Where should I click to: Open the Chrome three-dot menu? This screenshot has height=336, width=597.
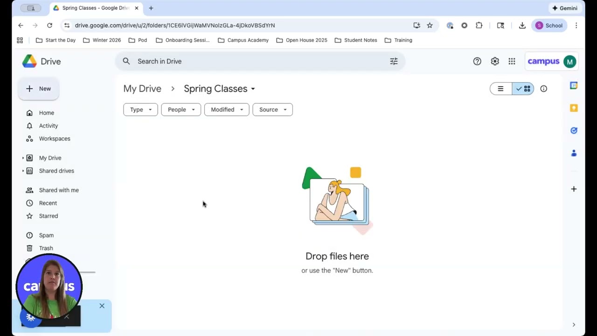click(x=576, y=25)
